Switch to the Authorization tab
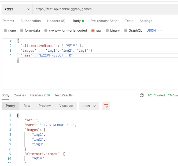178x166 pixels. 31,21
